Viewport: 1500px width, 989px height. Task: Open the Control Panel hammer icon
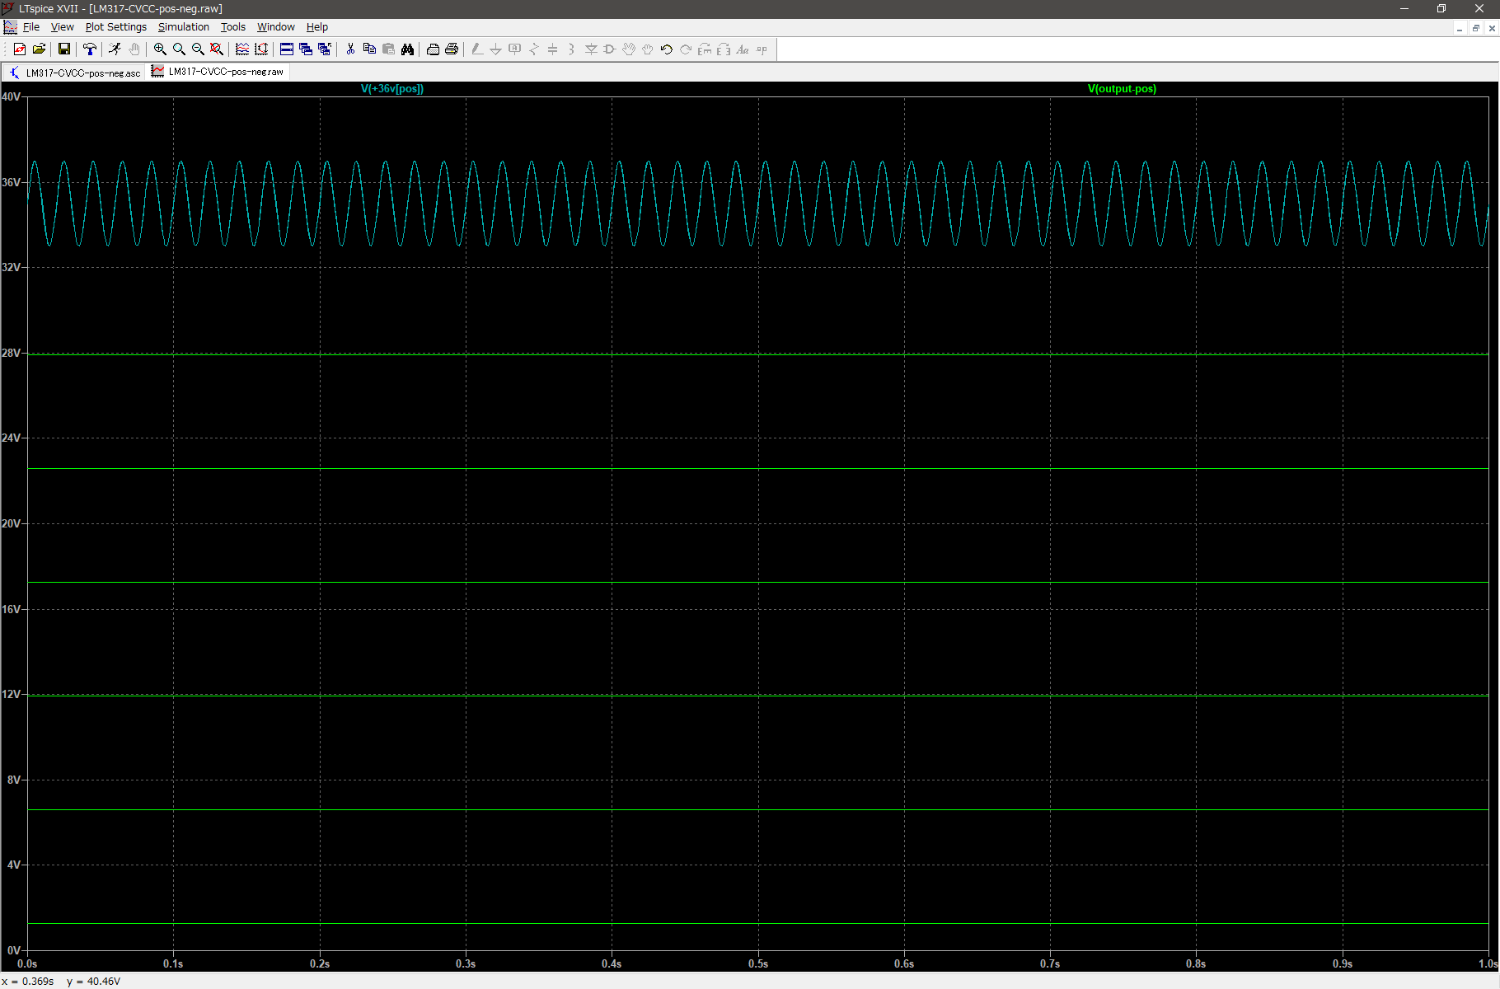pyautogui.click(x=90, y=49)
